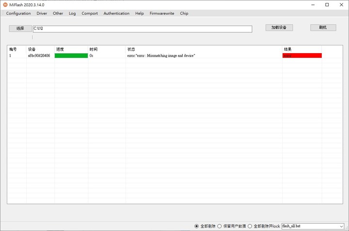Click the 刷机 (flash) button

pos(323,28)
